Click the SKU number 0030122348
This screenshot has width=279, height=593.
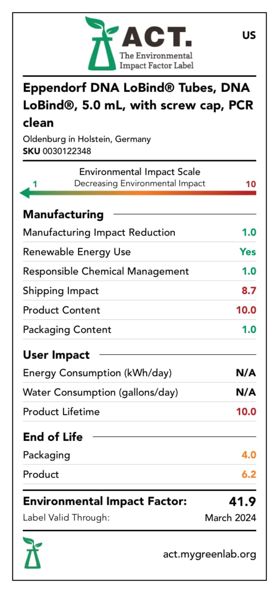coord(67,151)
